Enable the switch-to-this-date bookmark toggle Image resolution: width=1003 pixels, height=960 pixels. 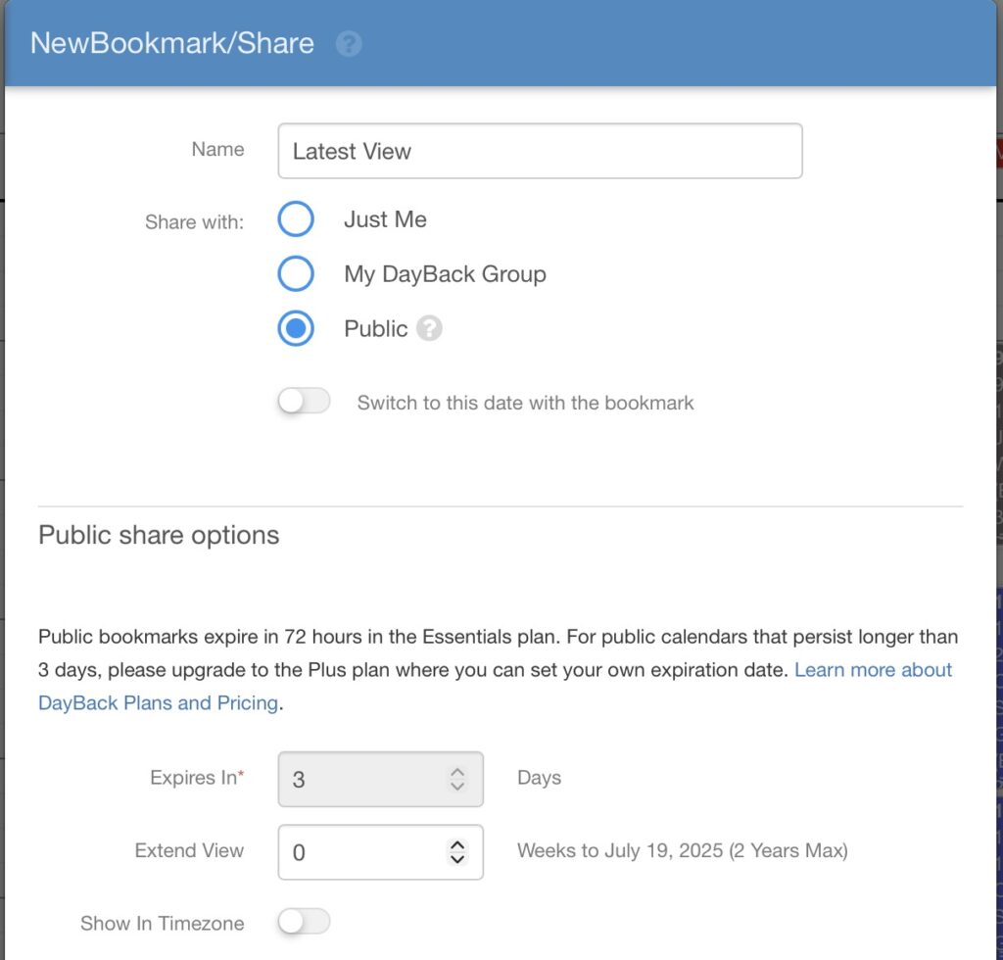pyautogui.click(x=304, y=403)
